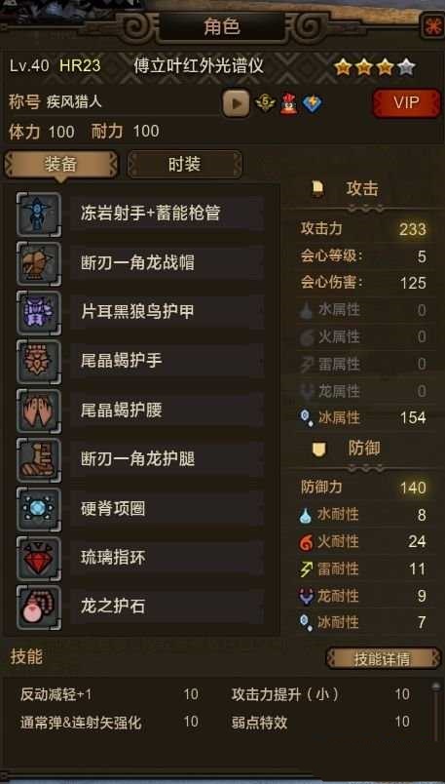Click the skills list scrollbar

point(436,712)
